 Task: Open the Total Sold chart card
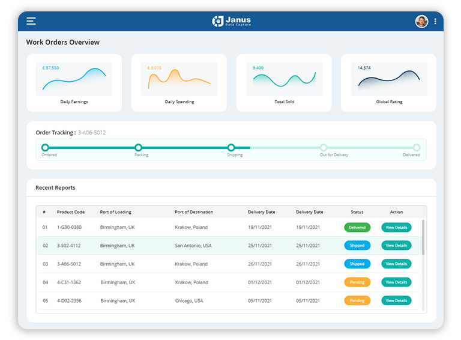(284, 82)
